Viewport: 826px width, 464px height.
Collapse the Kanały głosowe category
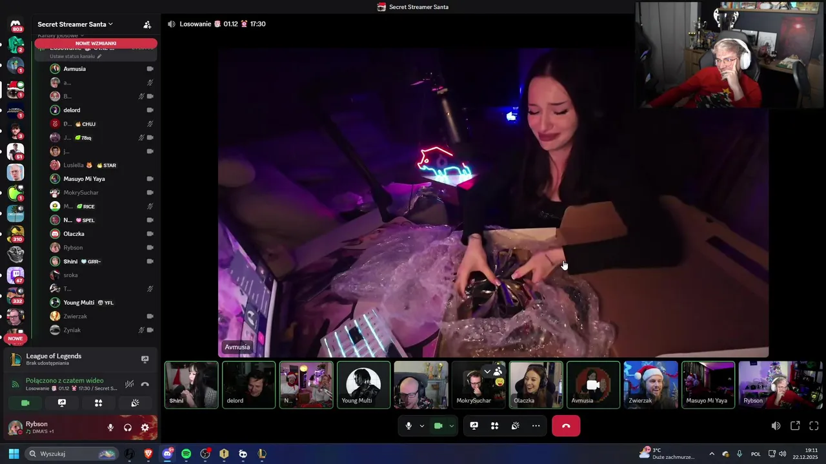[x=61, y=35]
